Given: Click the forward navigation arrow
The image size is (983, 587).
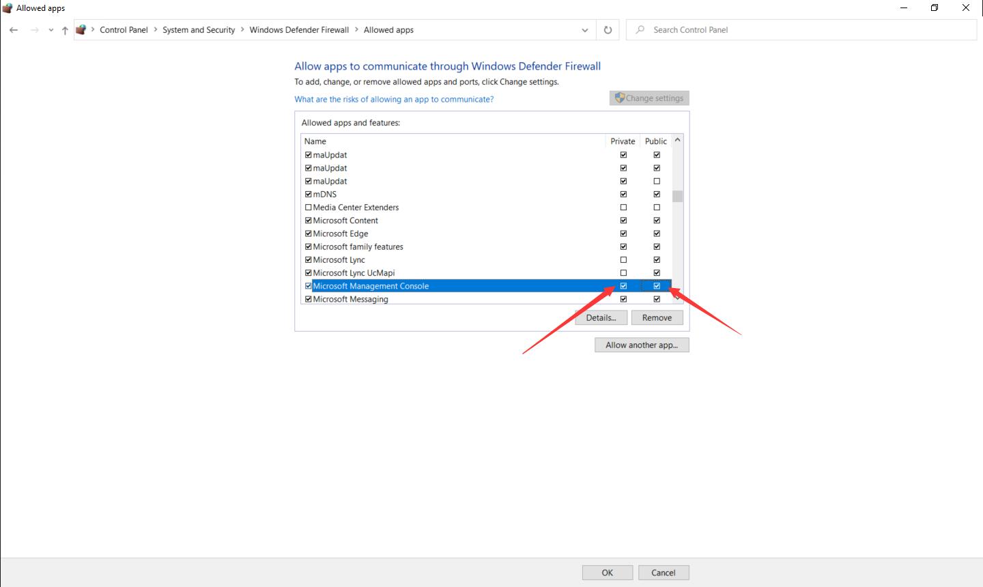Looking at the screenshot, I should (34, 30).
